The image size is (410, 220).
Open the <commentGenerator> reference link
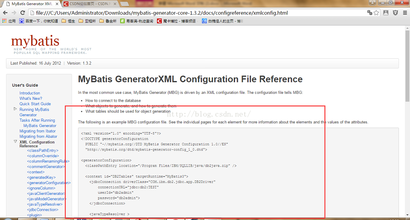46,166
